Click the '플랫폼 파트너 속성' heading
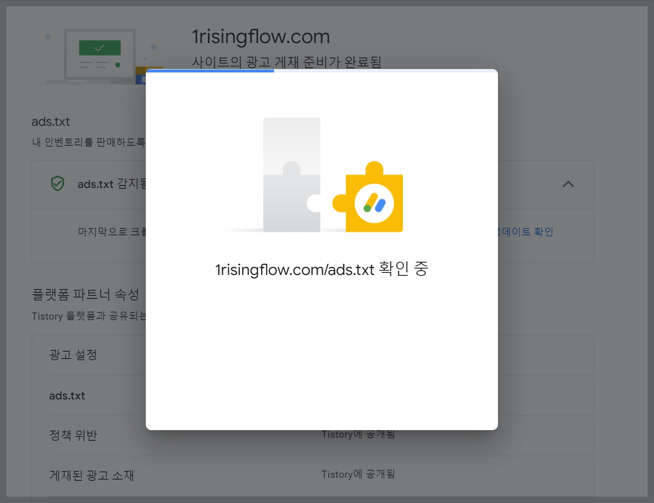Image resolution: width=654 pixels, height=503 pixels. coord(85,294)
